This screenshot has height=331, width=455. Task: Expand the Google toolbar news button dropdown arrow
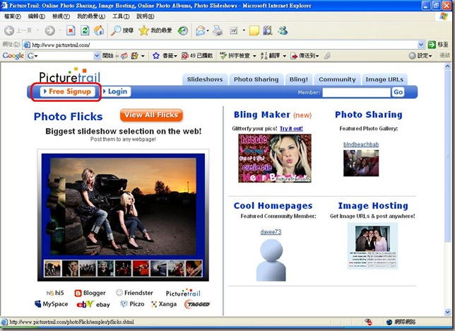143,56
